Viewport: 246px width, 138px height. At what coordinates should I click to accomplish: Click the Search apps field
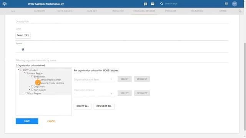193,3
